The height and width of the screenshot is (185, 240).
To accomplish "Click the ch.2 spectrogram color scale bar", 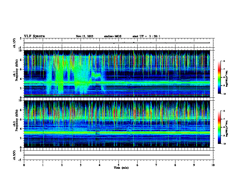I will (219, 127).
